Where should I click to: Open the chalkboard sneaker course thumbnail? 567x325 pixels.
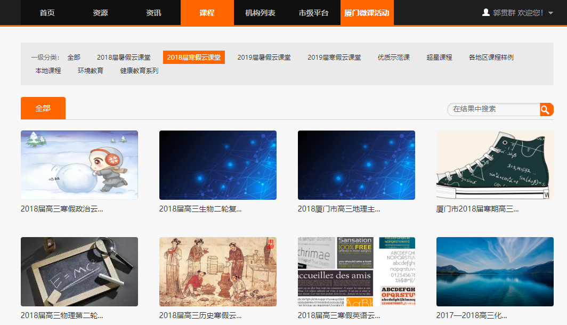495,165
